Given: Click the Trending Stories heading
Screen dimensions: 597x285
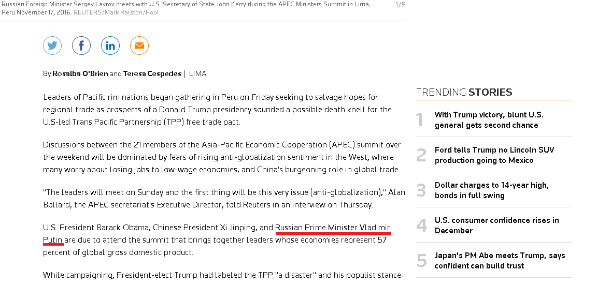Looking at the screenshot, I should click(x=464, y=93).
